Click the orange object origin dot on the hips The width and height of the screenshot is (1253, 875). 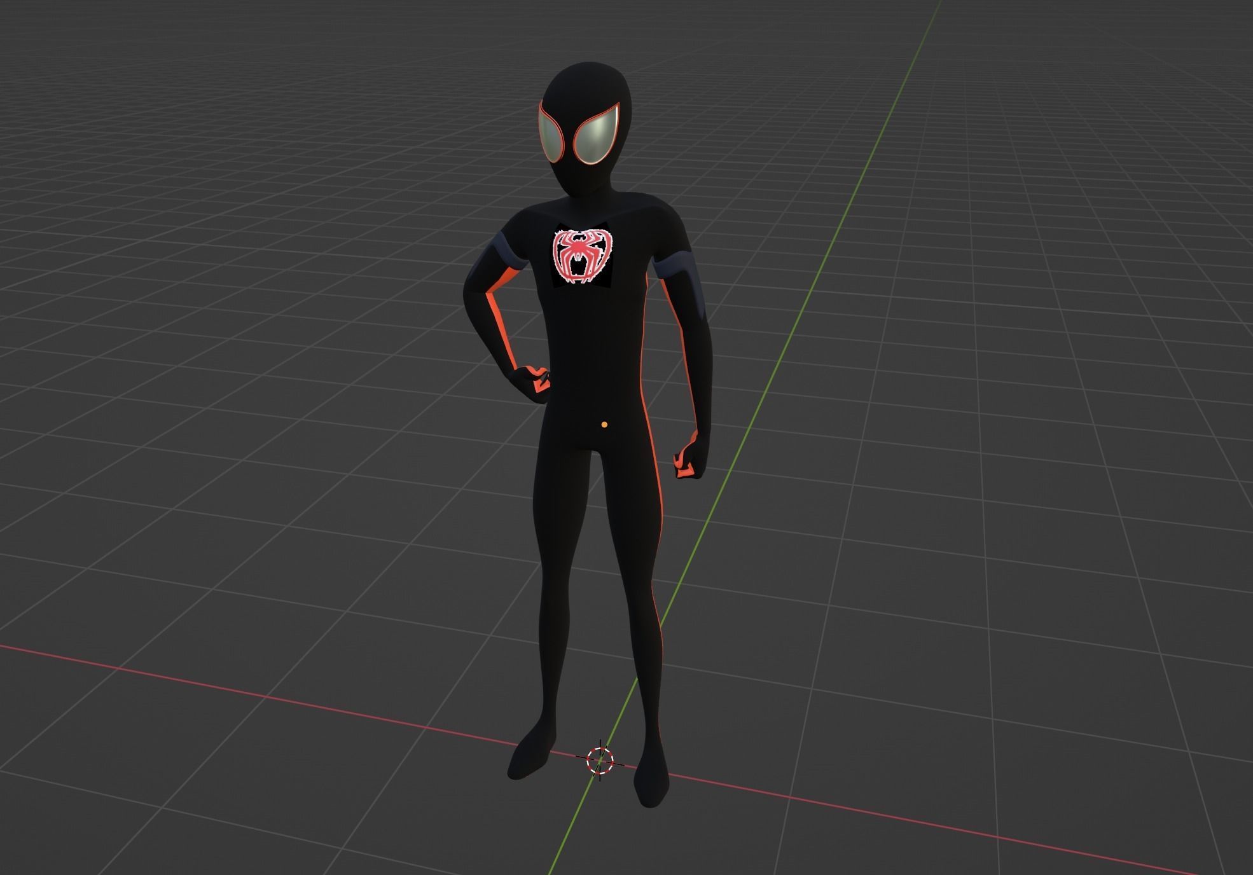tap(604, 424)
